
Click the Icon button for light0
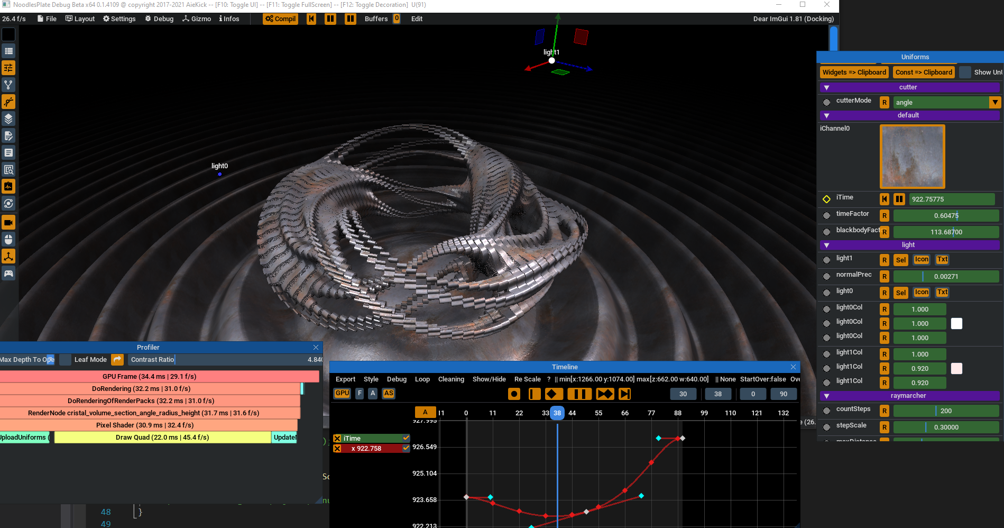pos(922,293)
